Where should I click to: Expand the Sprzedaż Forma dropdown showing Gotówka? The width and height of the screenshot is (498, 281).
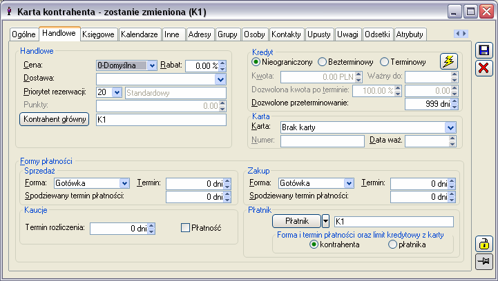tap(124, 183)
